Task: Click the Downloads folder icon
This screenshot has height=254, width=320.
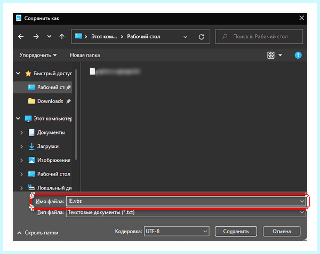Action: point(31,101)
